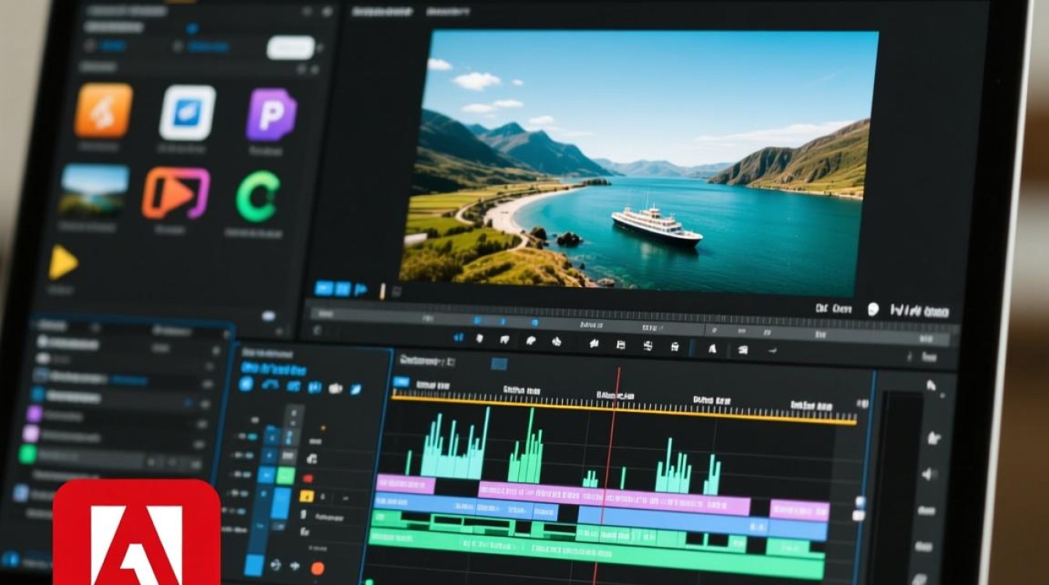This screenshot has height=585, width=1049.
Task: Click the large red Adobe logo
Action: tap(137, 534)
